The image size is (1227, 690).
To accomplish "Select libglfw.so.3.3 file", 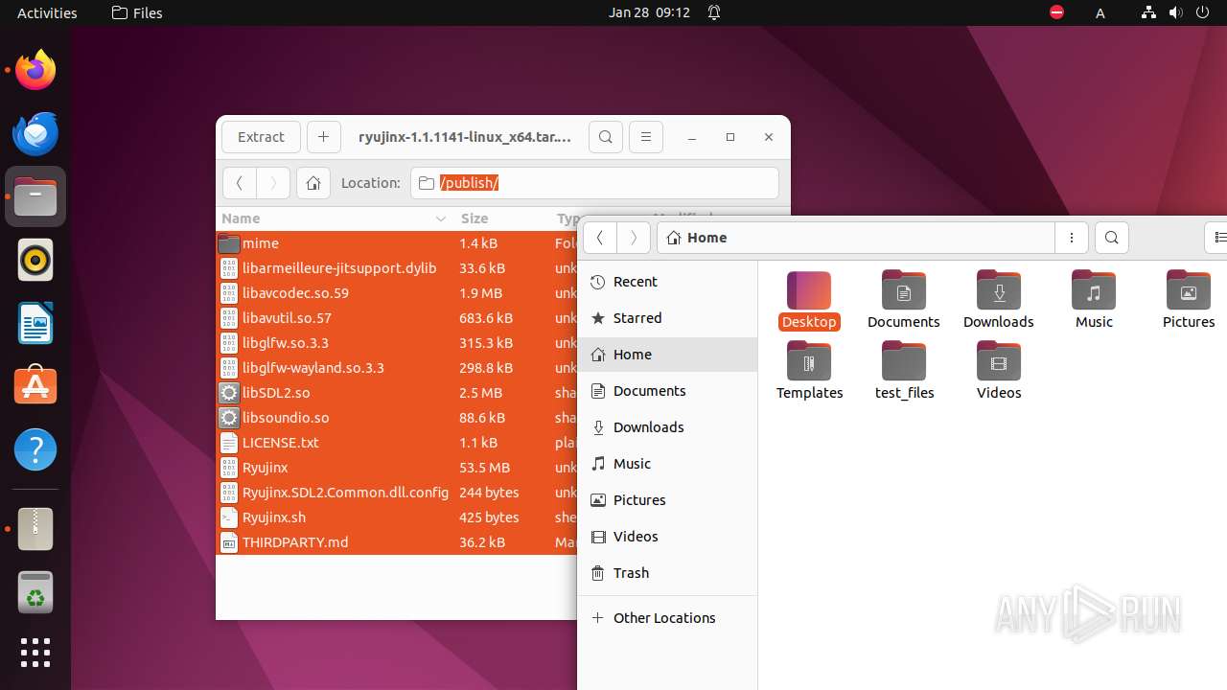I will click(398, 343).
